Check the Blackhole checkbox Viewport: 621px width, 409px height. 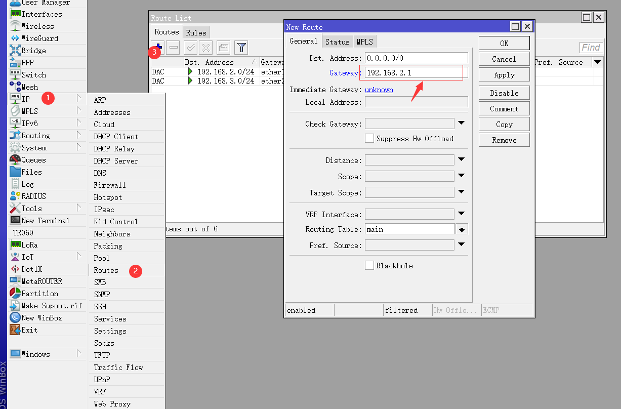[369, 265]
